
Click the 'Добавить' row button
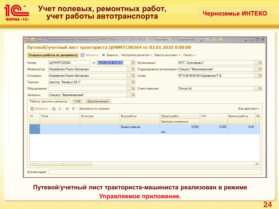pyautogui.click(x=39, y=109)
